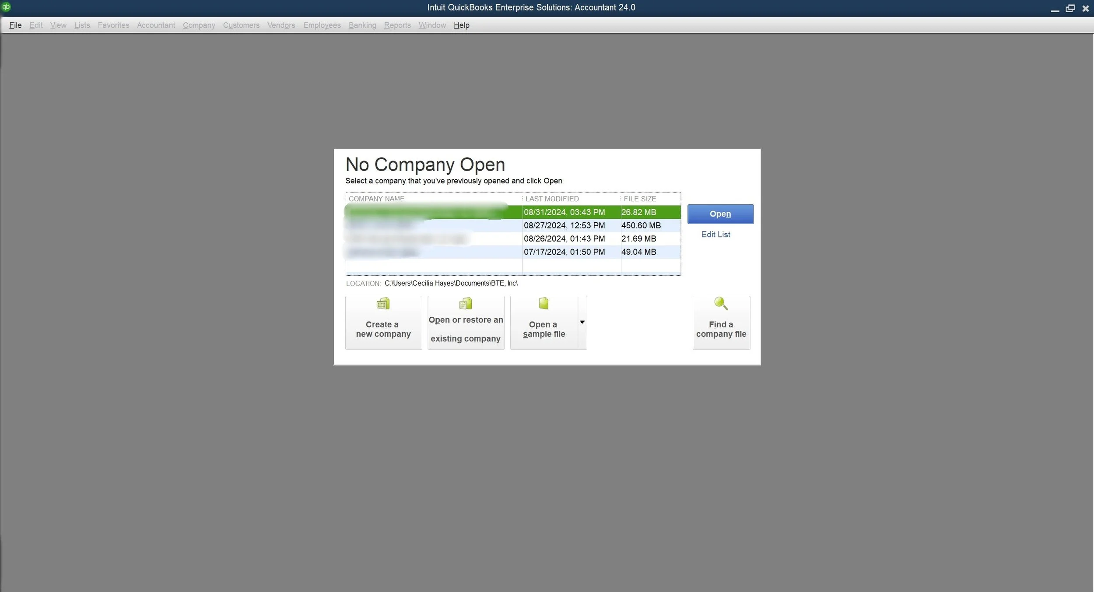Open the Company menu

(x=199, y=25)
